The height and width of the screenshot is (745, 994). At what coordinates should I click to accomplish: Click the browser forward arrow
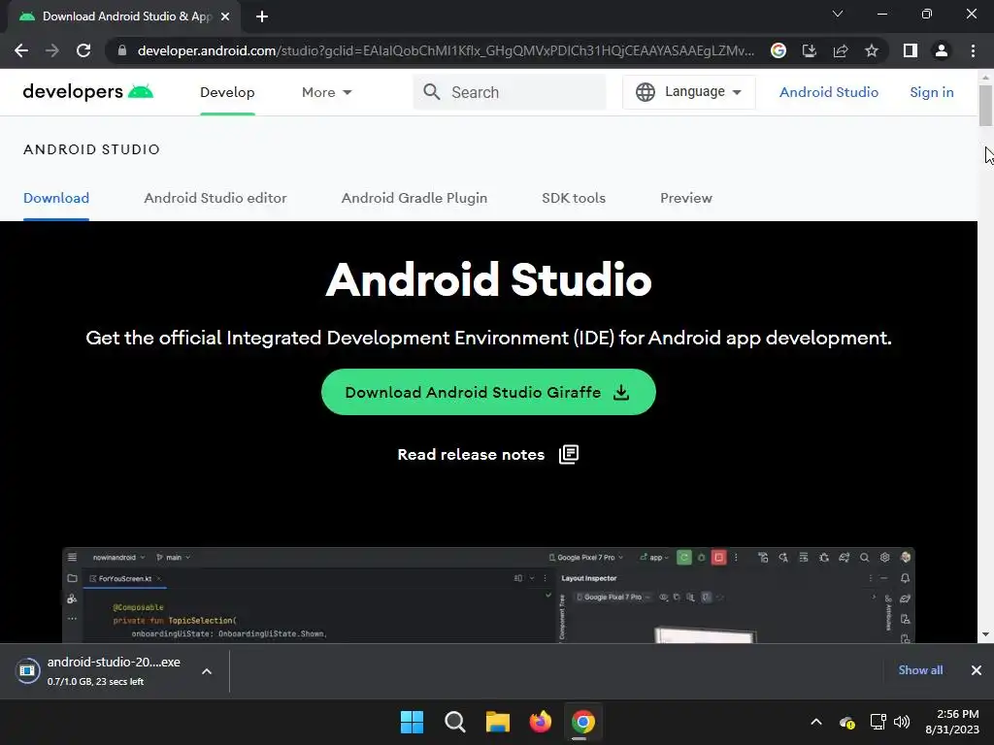[x=52, y=50]
